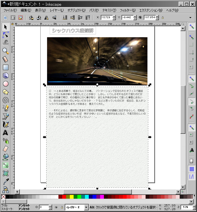Pick the yellow palette swatch
197x212 pixels.
[x=72, y=197]
